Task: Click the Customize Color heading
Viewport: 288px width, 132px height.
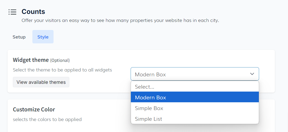Action: [x=34, y=110]
